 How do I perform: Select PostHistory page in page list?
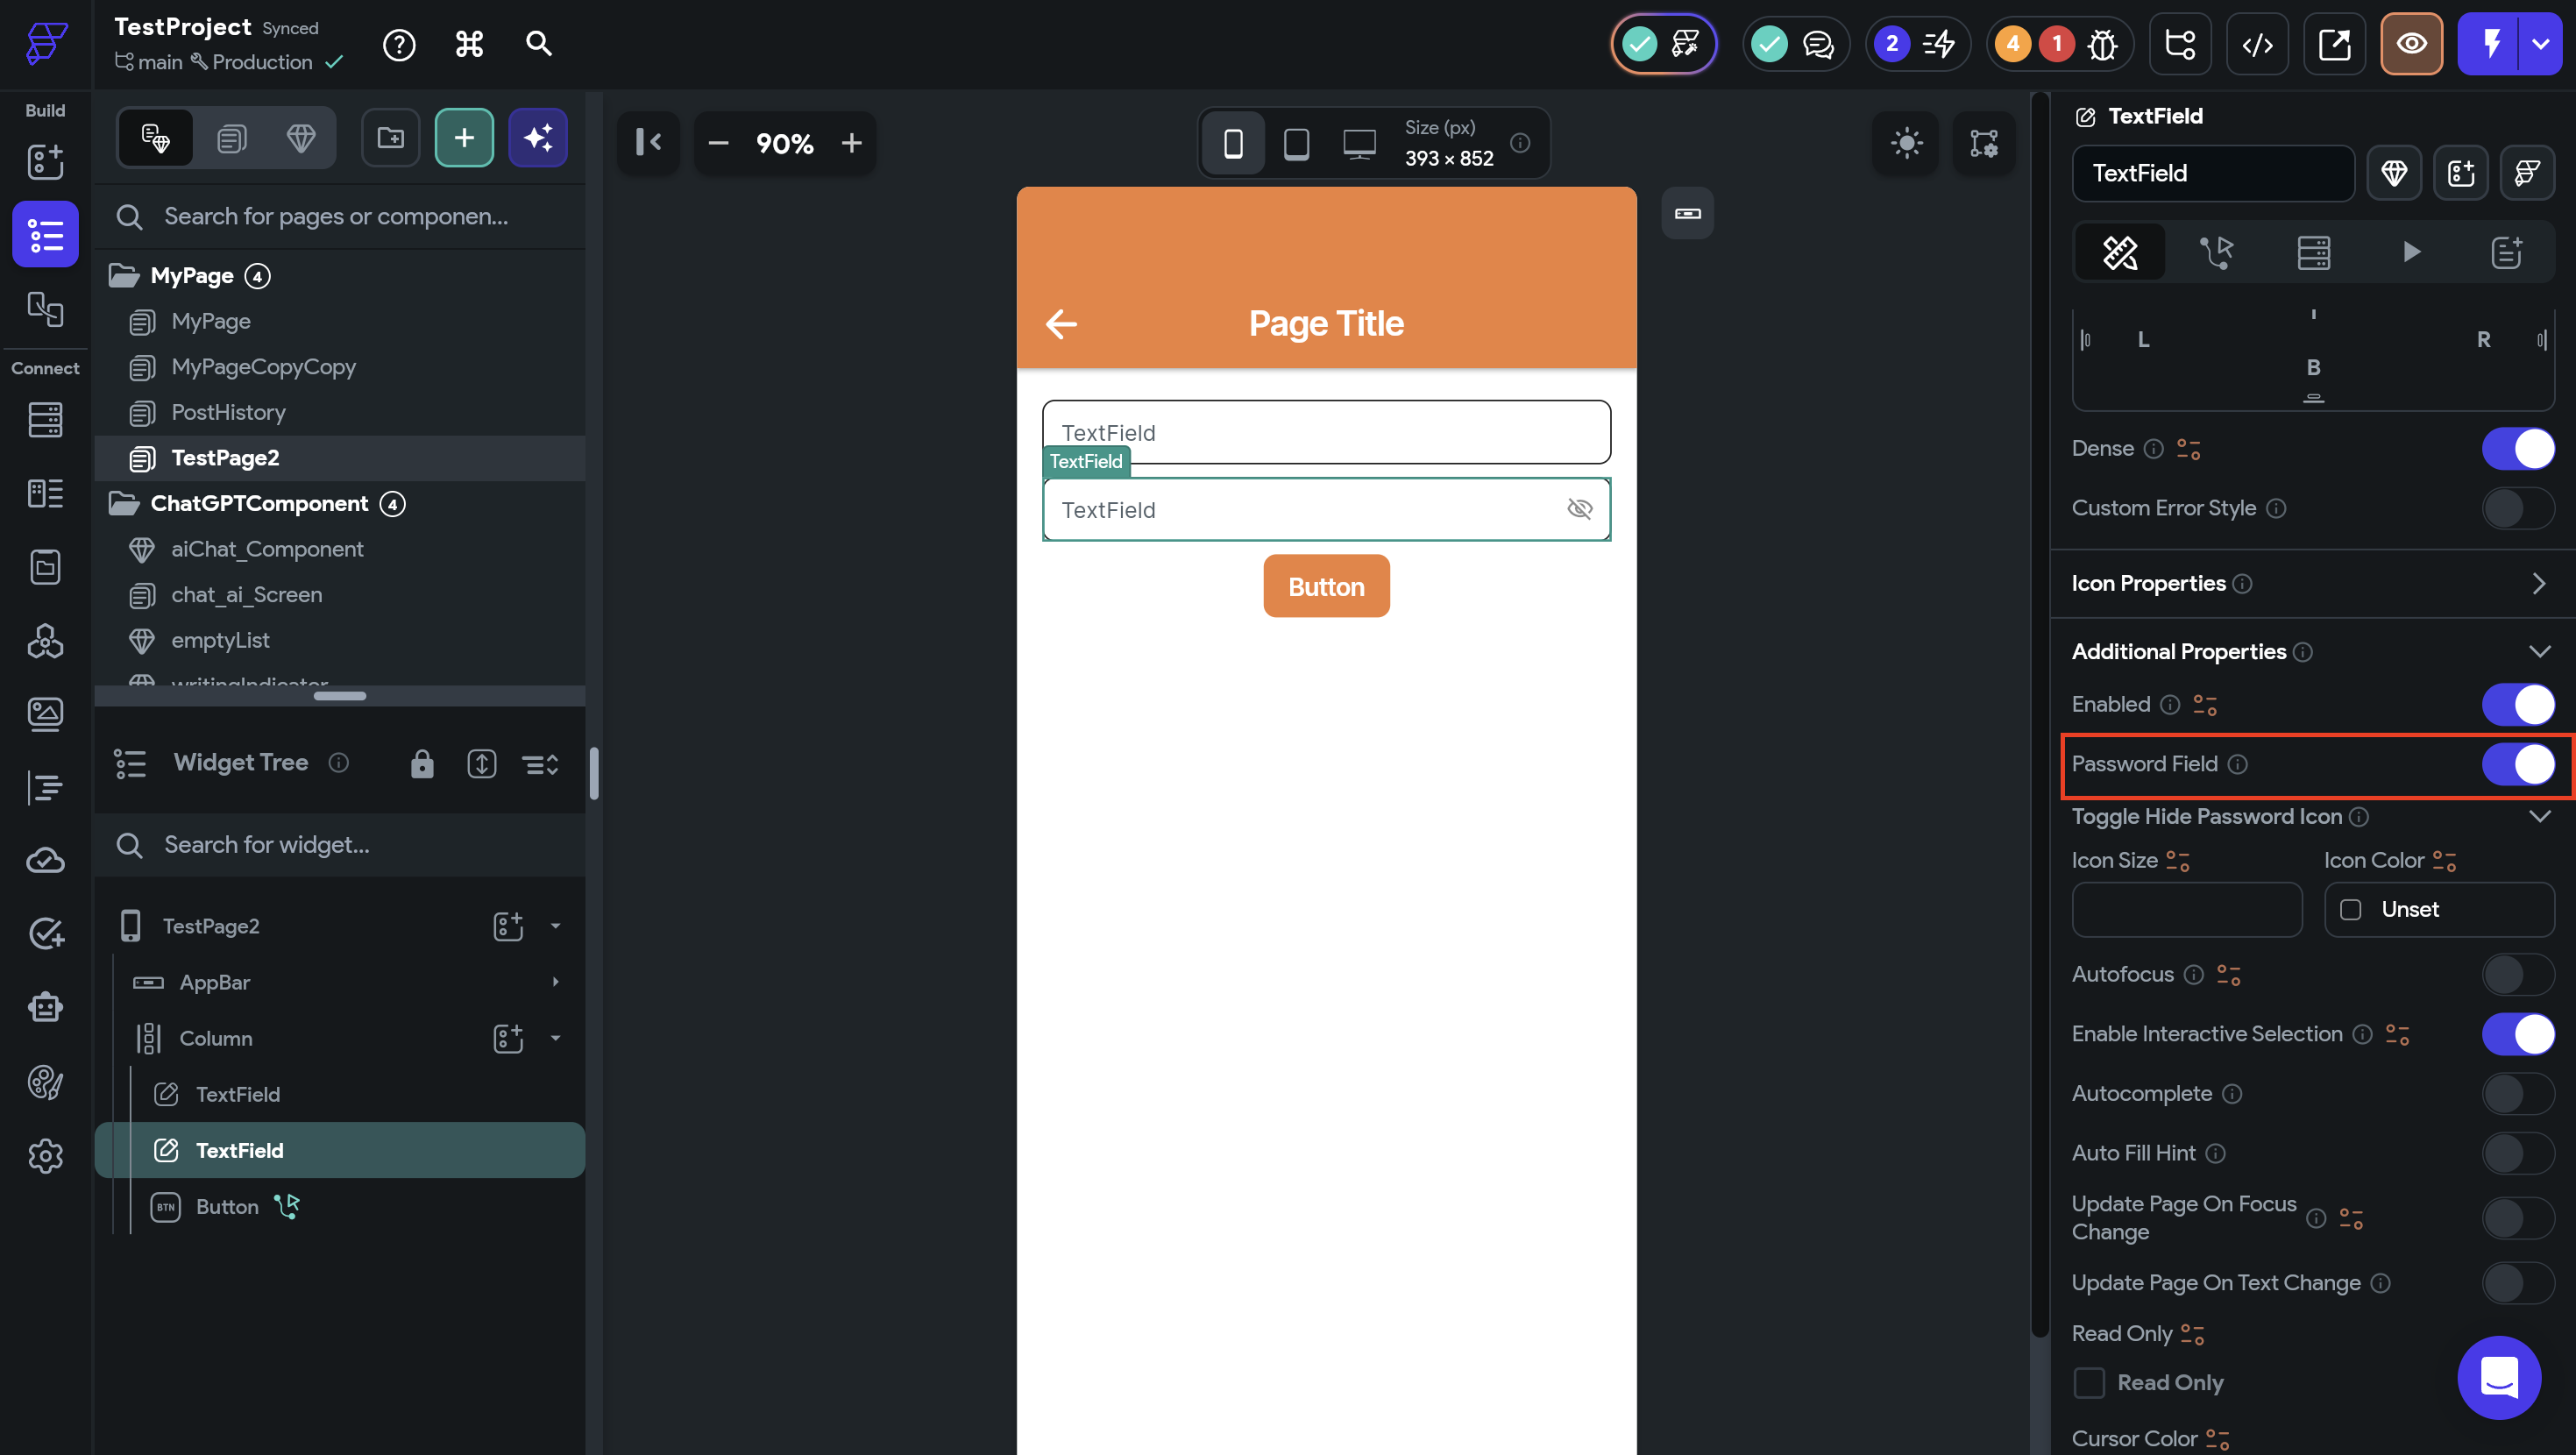click(228, 412)
